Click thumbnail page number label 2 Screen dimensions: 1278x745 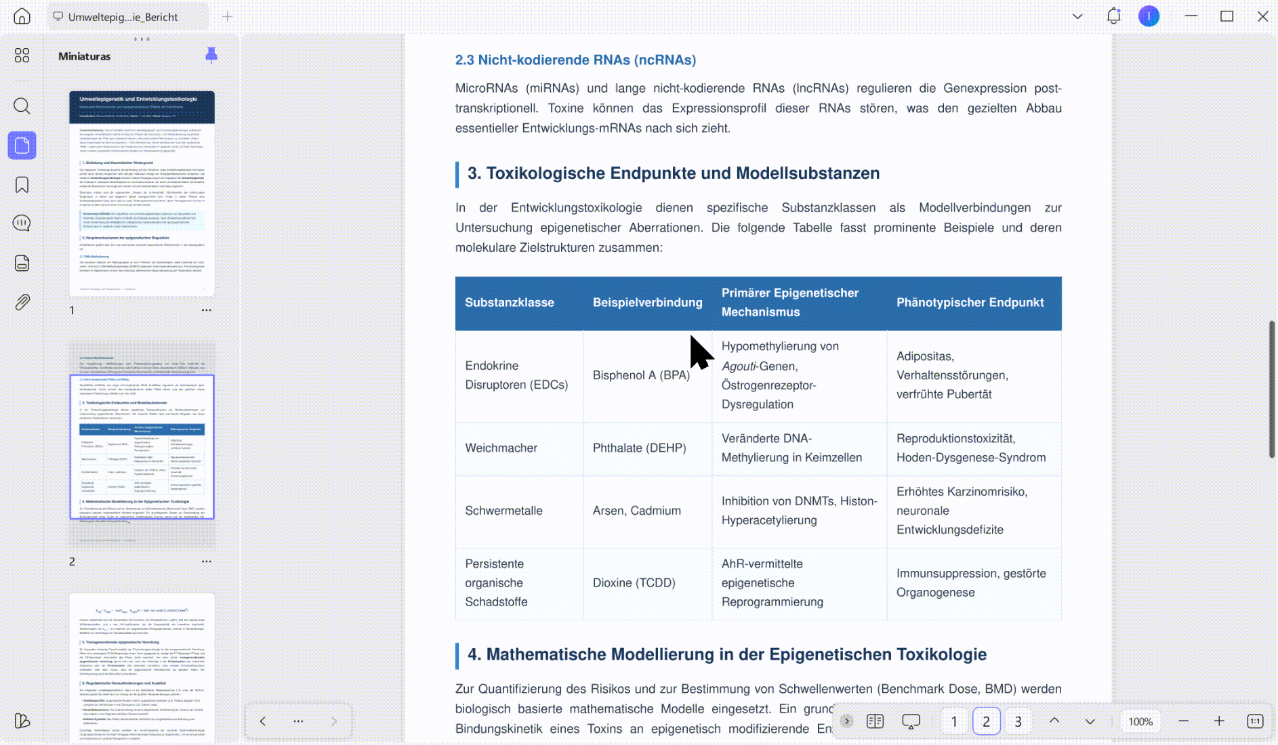coord(72,561)
